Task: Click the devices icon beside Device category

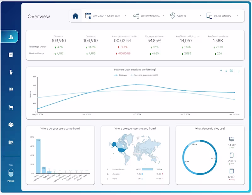Action: [x=209, y=16]
